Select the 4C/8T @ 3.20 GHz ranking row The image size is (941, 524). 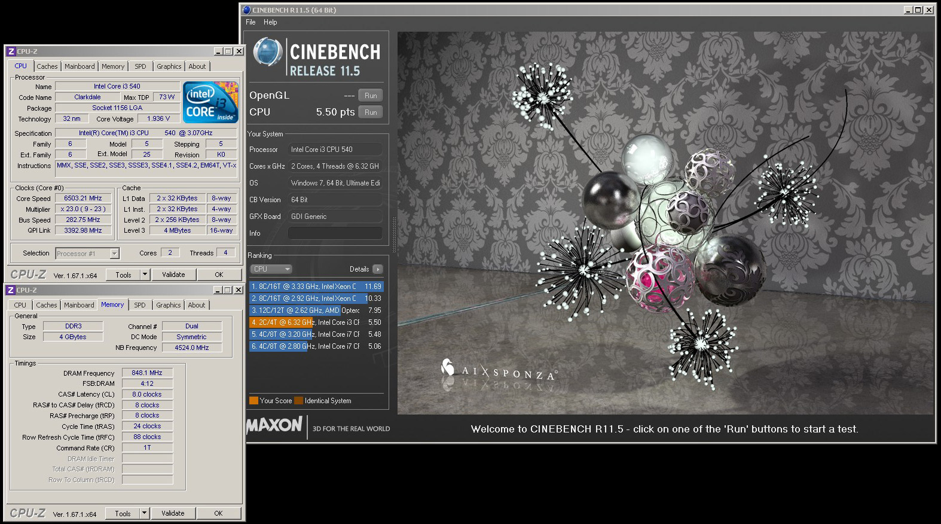point(316,334)
